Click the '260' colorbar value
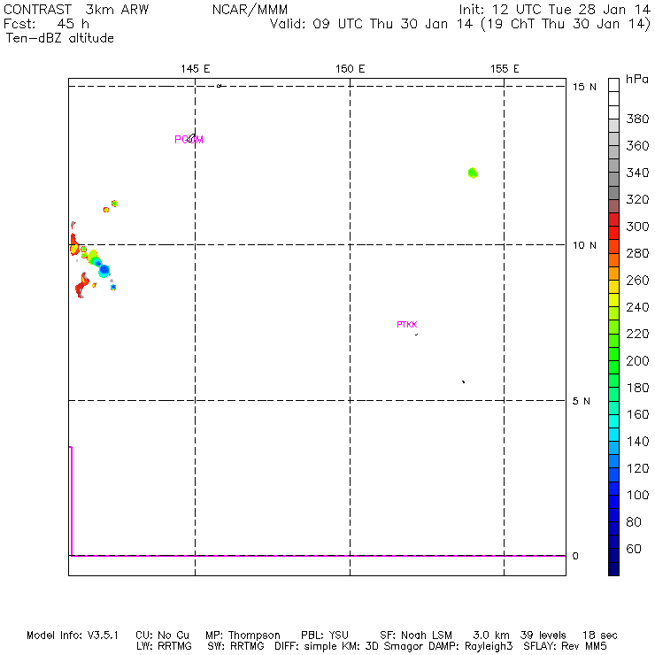655x655 pixels. click(637, 280)
